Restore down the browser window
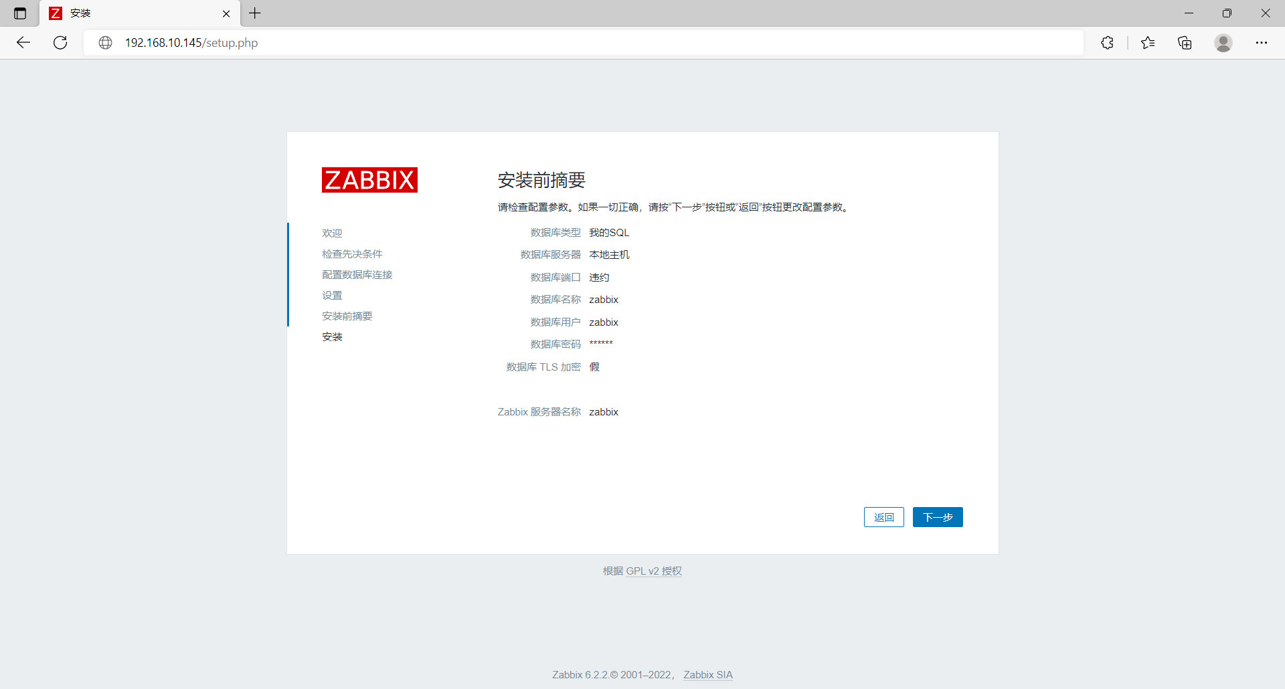 point(1227,13)
